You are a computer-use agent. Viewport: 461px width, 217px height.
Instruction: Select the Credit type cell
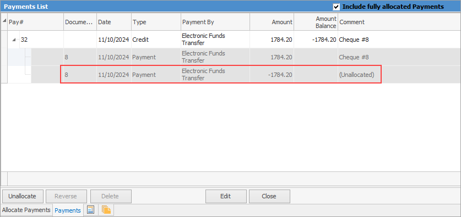point(156,40)
